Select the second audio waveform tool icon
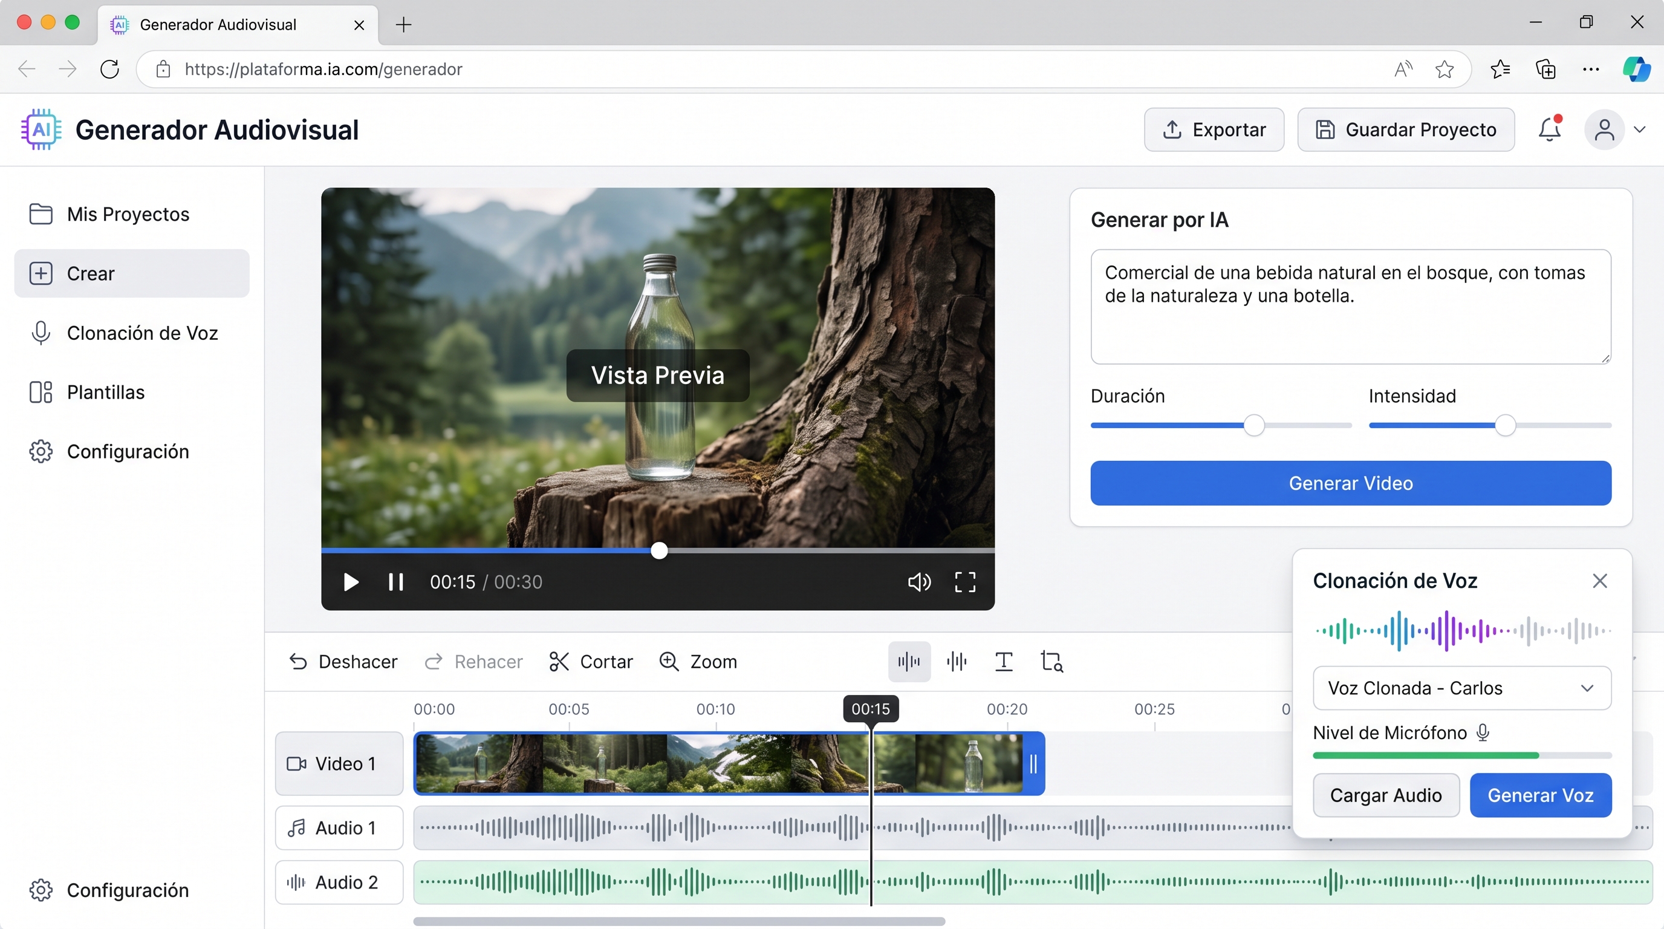Screen dimensions: 1664x929 click(957, 662)
